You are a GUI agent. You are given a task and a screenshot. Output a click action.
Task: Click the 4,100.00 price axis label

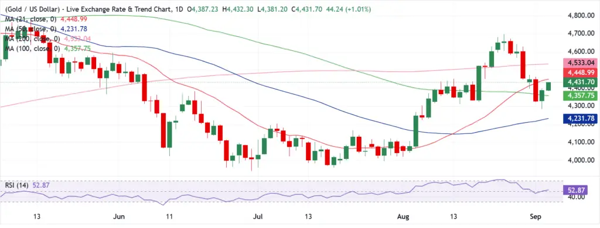[x=580, y=142]
